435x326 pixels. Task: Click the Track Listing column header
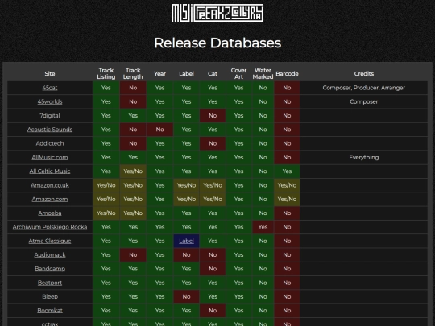click(106, 74)
